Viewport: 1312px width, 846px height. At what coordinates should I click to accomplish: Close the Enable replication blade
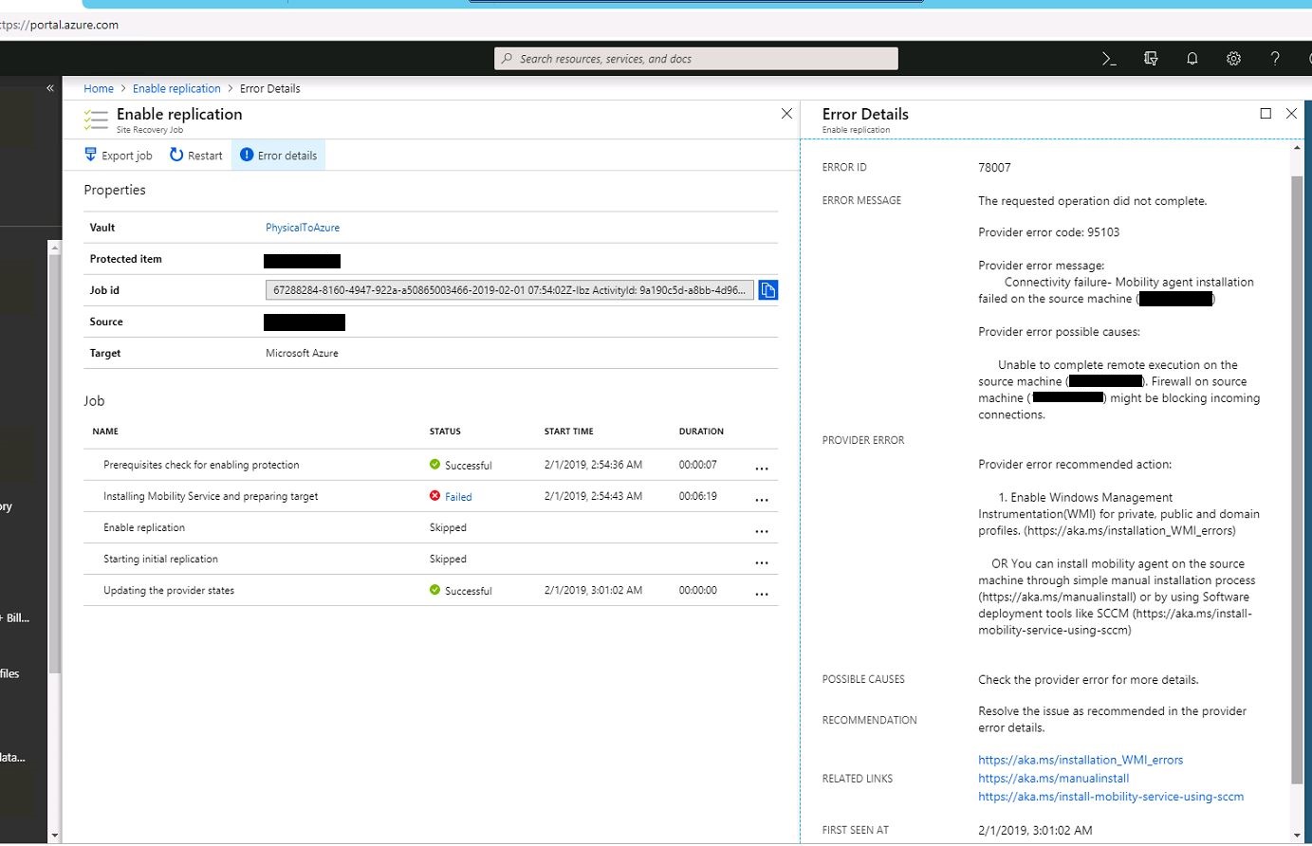[x=786, y=114]
